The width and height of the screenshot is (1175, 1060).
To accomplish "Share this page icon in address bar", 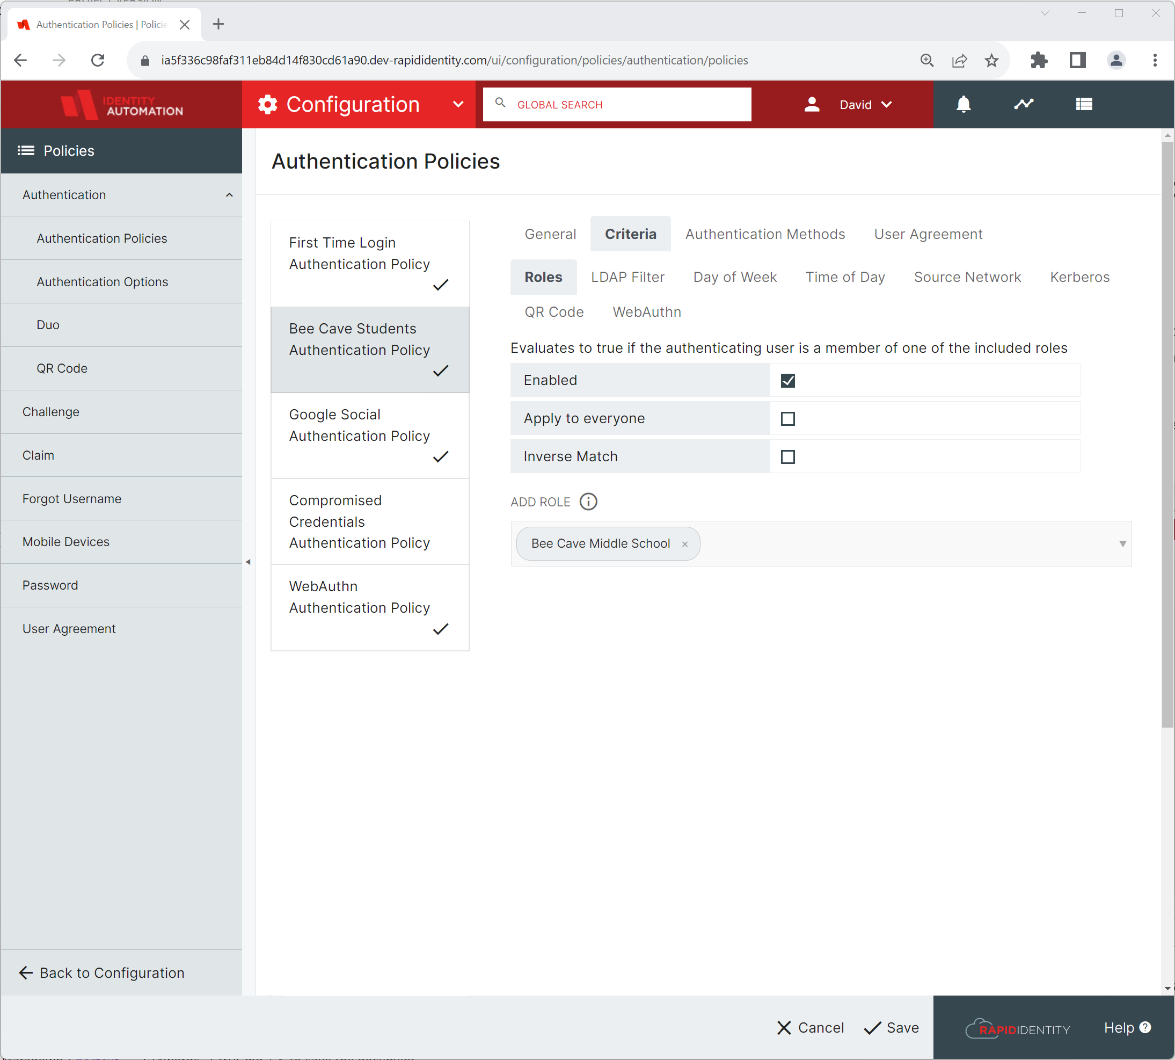I will [x=959, y=60].
